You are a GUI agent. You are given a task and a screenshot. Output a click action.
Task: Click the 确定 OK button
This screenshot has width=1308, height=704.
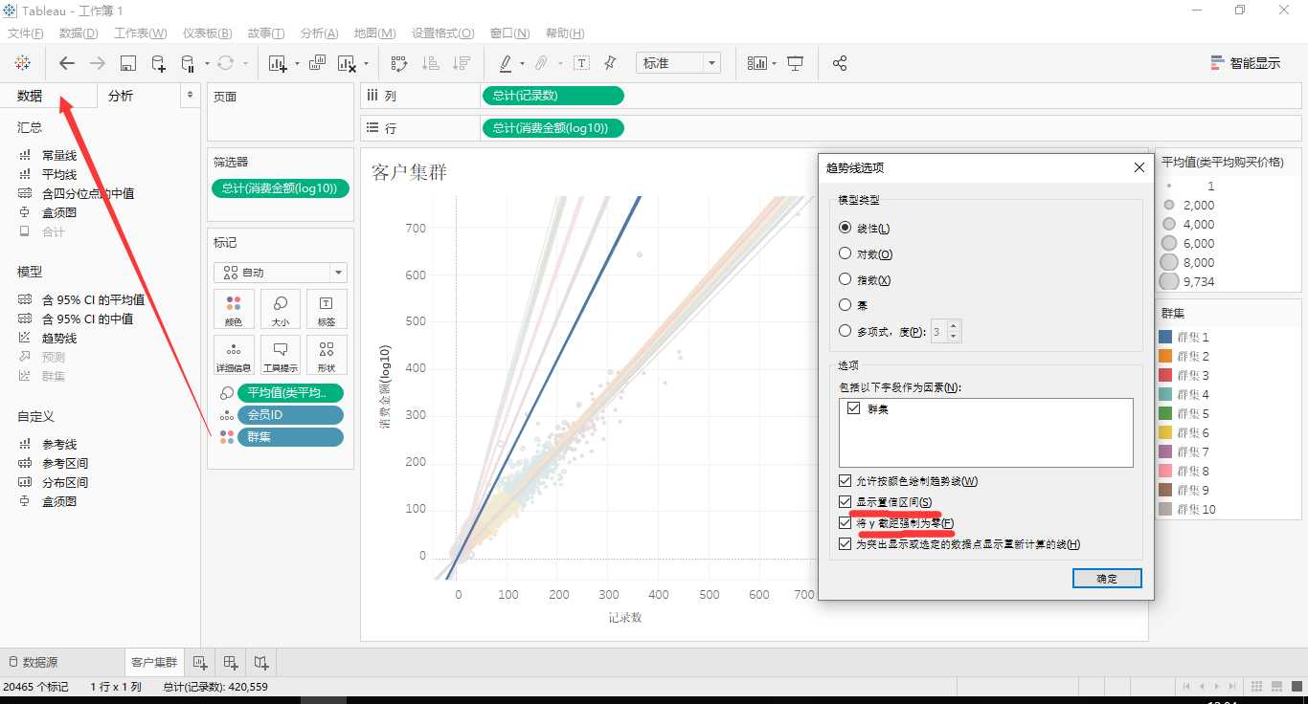point(1106,578)
